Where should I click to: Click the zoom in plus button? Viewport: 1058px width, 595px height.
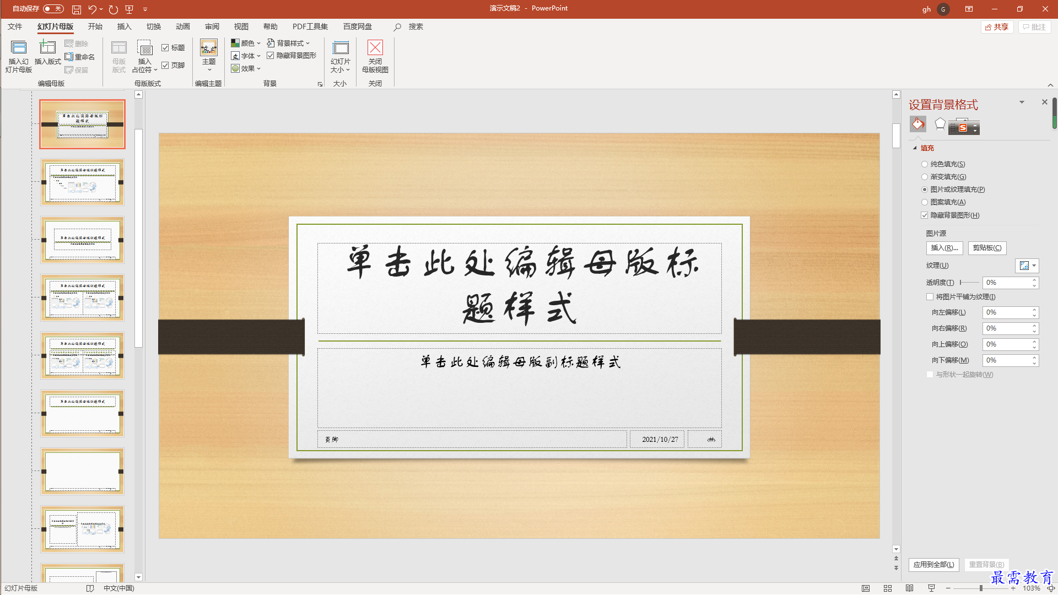click(x=1013, y=588)
